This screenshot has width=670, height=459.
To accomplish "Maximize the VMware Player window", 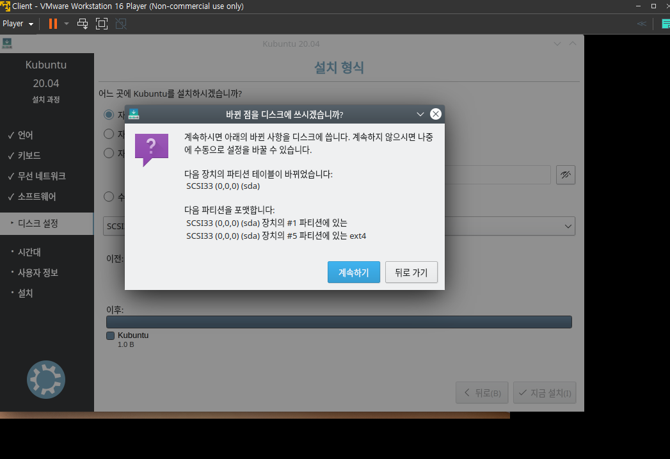I will click(653, 6).
